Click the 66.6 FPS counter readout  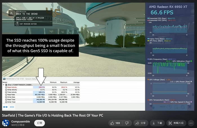[162, 13]
